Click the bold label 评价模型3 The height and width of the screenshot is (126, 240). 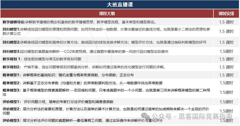point(11,120)
